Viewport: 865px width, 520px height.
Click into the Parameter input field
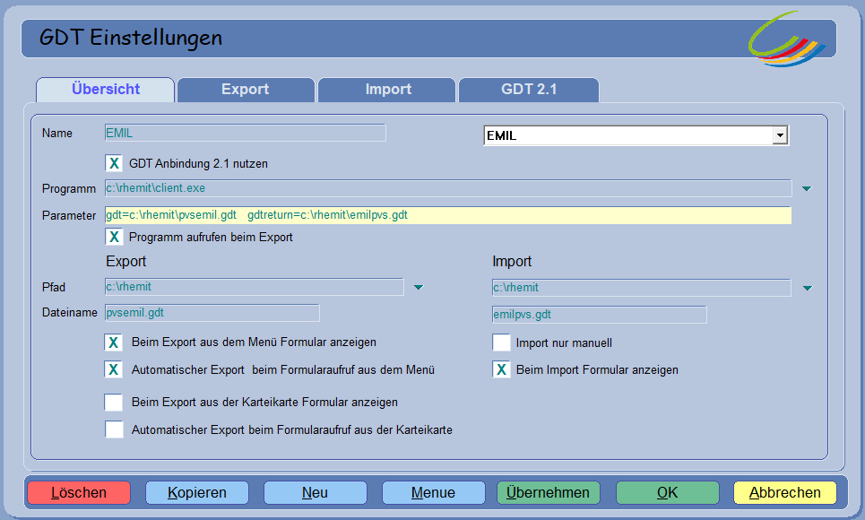click(x=447, y=215)
